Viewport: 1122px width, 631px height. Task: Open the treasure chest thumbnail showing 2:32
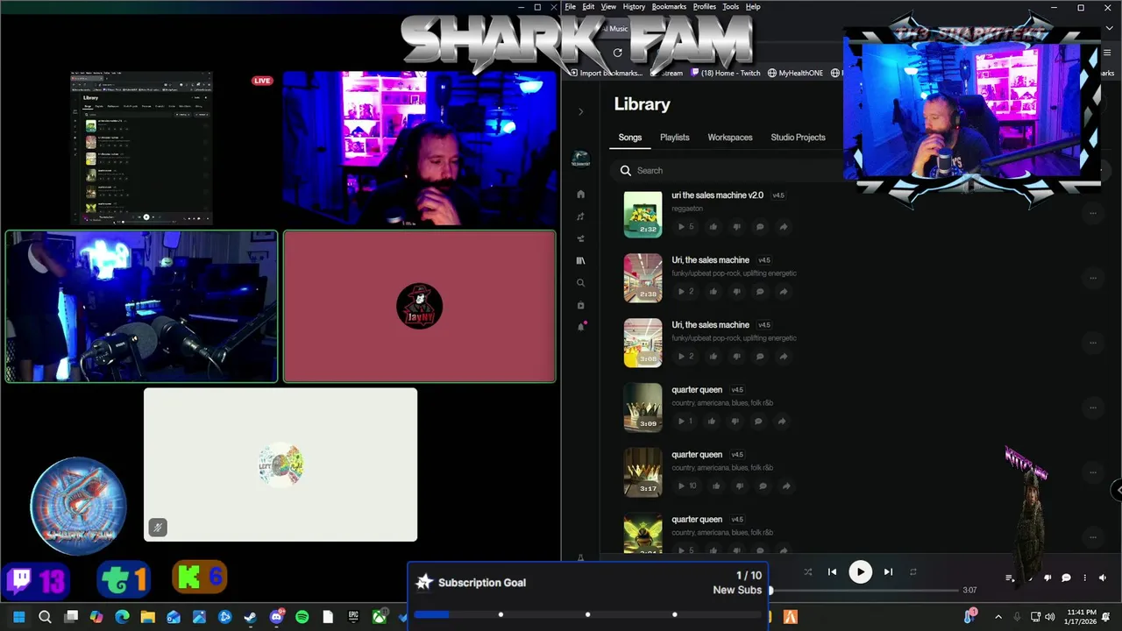coord(643,213)
